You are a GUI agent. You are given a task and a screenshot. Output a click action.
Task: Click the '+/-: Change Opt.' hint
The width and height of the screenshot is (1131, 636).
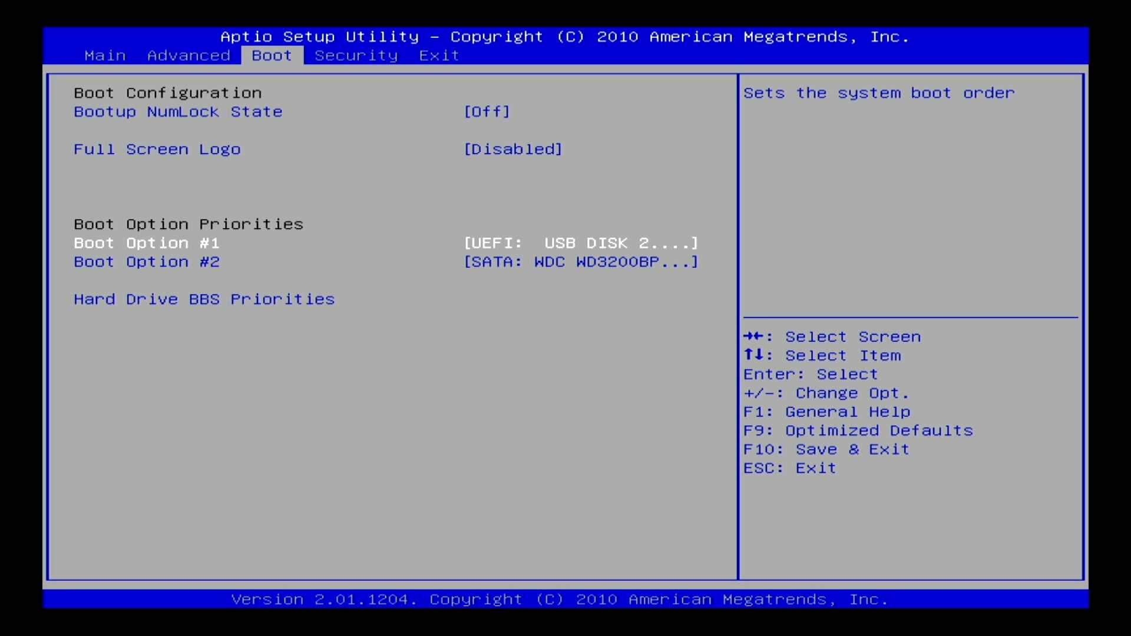826,393
